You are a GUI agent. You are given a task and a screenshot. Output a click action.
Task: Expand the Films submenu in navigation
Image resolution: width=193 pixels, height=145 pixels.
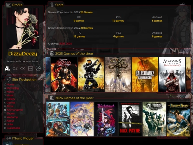(x=39, y=106)
